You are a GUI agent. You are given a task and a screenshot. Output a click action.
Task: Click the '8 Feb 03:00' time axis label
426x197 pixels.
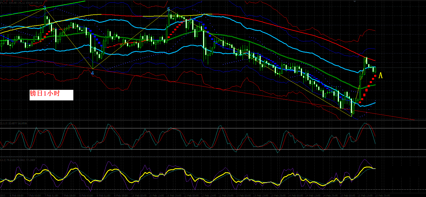coord(87,195)
